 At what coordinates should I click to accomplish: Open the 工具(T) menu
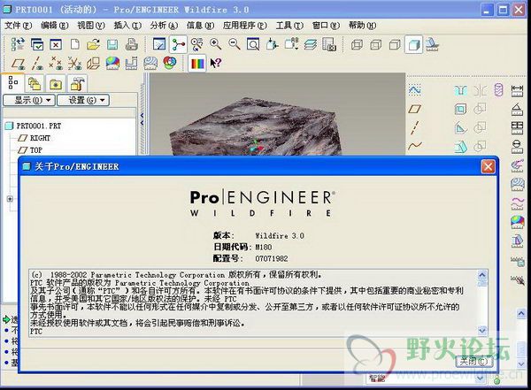(289, 26)
